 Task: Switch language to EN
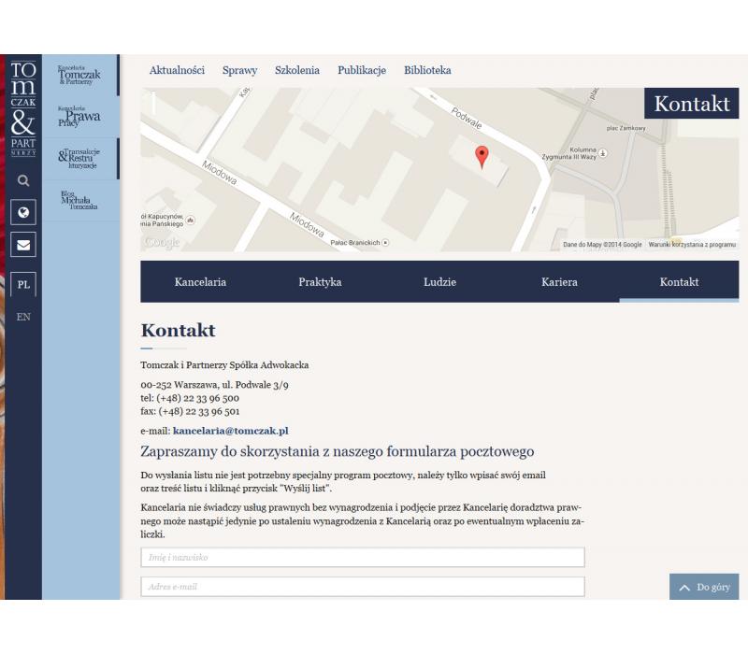(x=22, y=317)
